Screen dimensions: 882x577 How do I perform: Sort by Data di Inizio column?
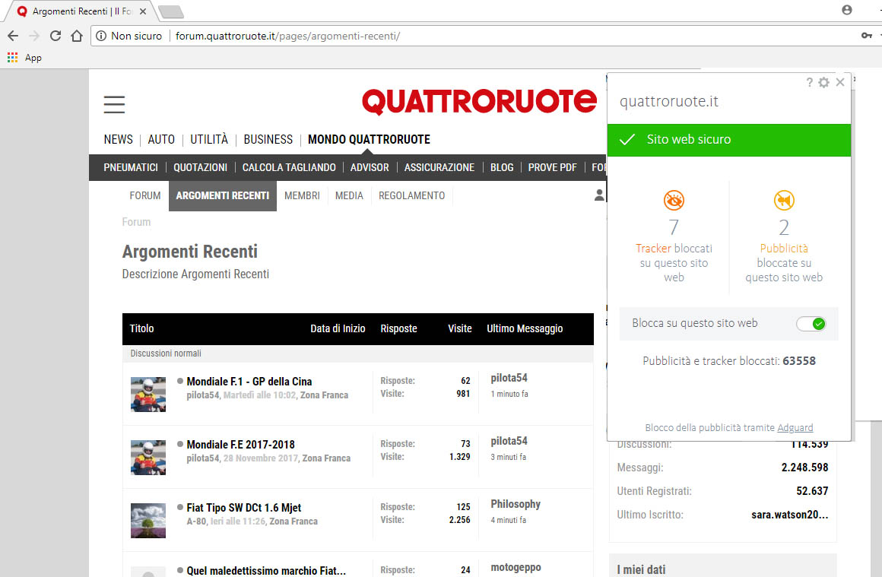point(338,328)
